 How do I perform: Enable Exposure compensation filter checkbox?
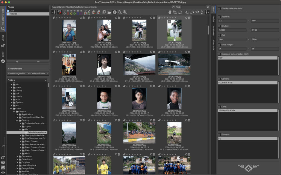pyautogui.click(x=219, y=54)
